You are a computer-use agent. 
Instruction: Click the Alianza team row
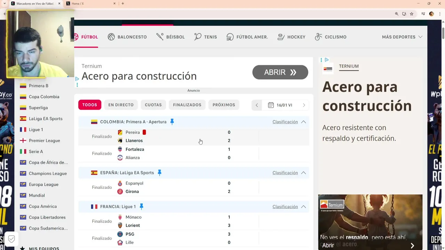132,158
